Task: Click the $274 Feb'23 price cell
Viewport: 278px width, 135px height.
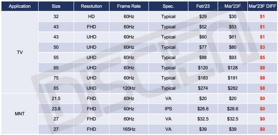Action: 203,88
